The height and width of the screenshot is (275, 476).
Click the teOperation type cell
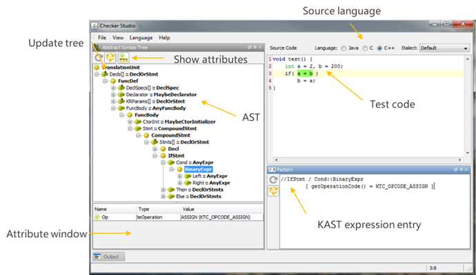(x=158, y=217)
